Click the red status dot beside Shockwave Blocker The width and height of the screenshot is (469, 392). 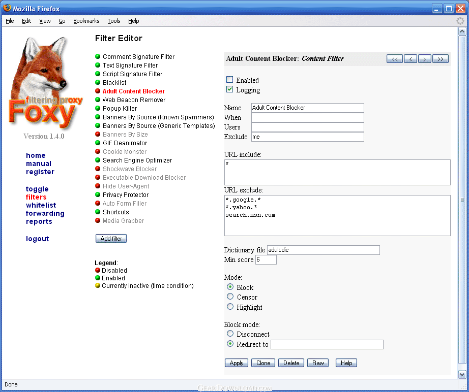point(98,169)
